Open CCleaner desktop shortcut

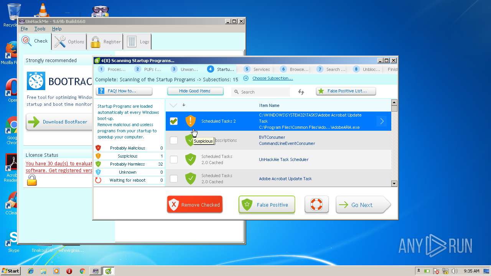(12, 203)
